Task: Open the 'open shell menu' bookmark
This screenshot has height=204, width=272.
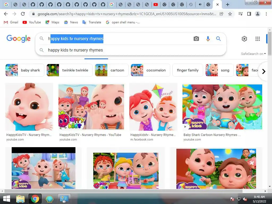Action: click(123, 22)
